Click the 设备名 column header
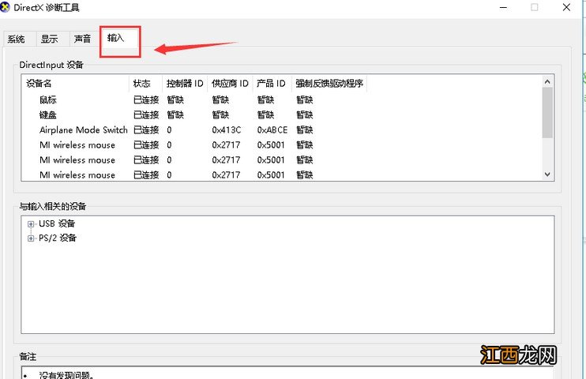 [76, 84]
